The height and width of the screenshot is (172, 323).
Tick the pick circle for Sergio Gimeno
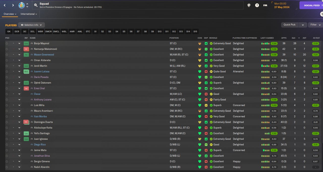pos(7,161)
